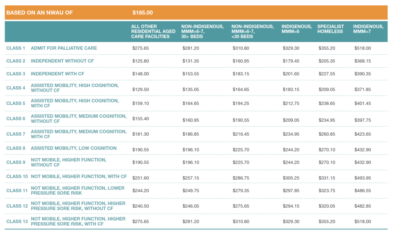Click $181.30 in the Class 7 row
Image resolution: width=393 pixels, height=234 pixels.
coord(140,134)
